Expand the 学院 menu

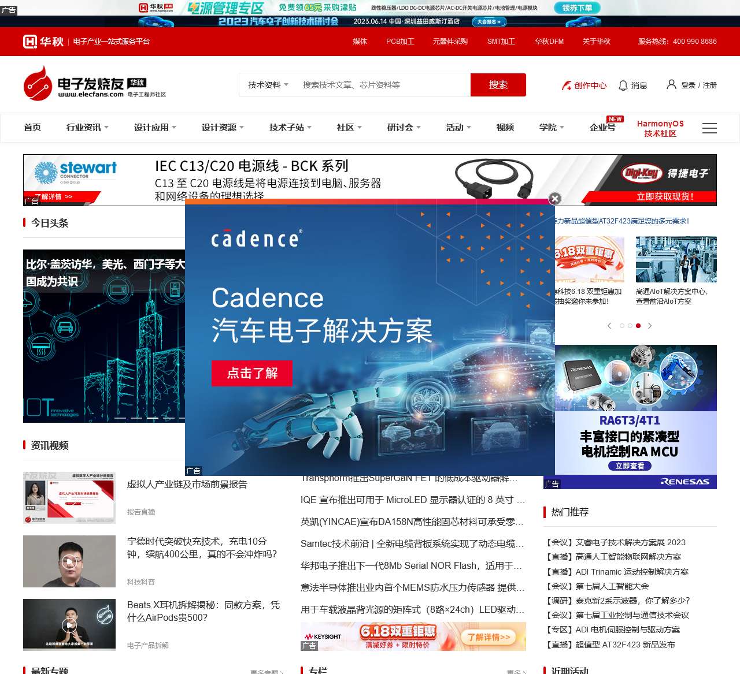552,128
